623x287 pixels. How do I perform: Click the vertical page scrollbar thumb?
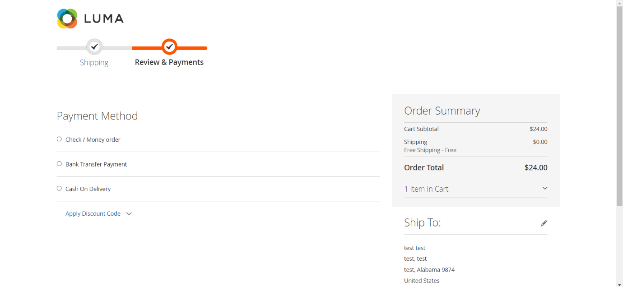619,104
